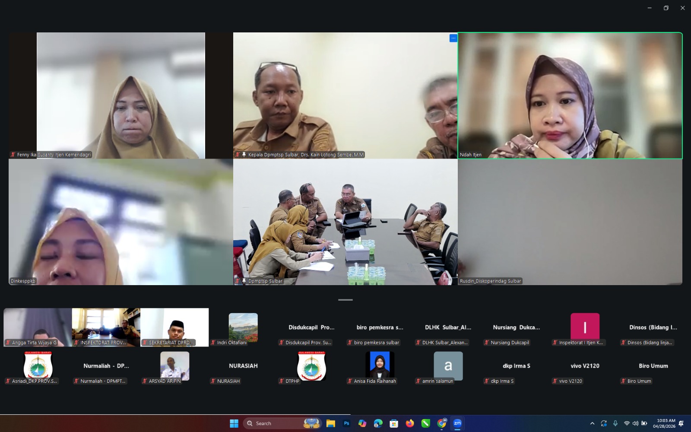Click the pin icon on Kepala Dpmptsp tile
Image resolution: width=691 pixels, height=432 pixels.
pyautogui.click(x=244, y=155)
